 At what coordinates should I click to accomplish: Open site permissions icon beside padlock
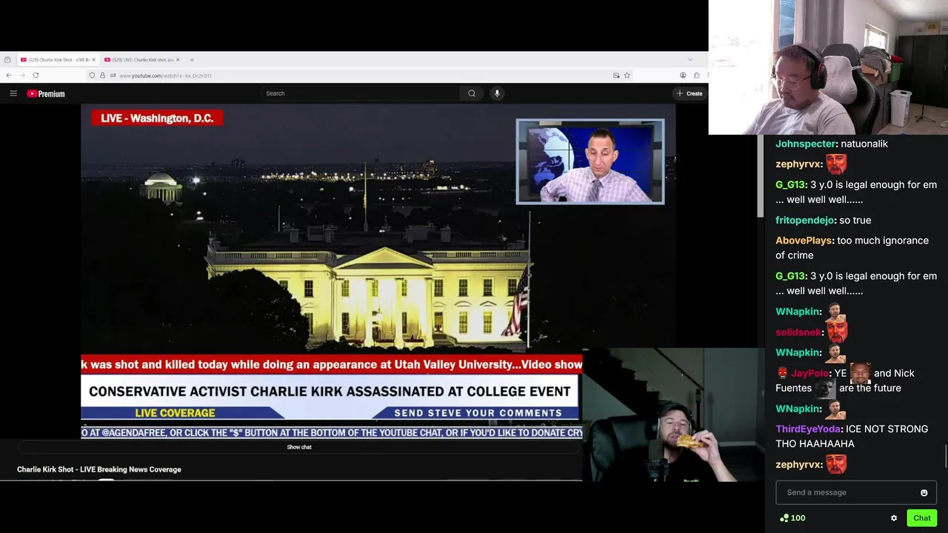[113, 76]
